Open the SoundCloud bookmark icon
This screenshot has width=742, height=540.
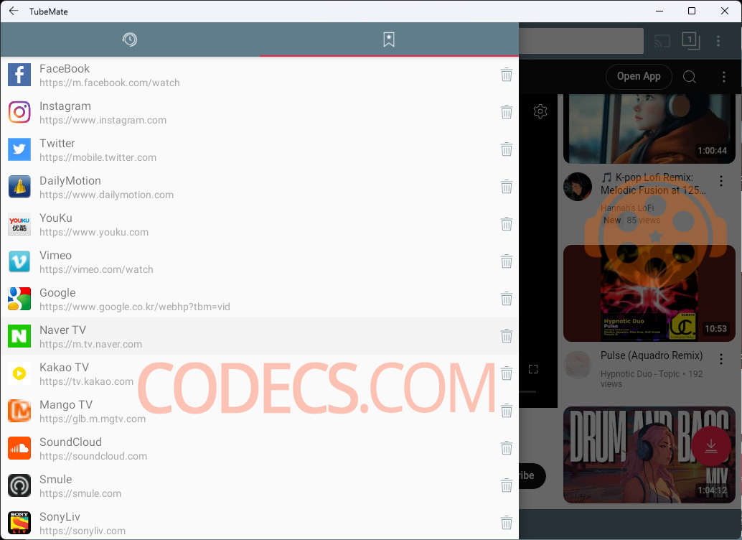point(19,449)
